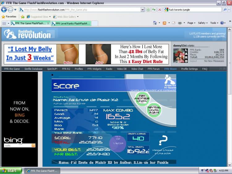Image resolution: width=232 pixels, height=174 pixels.
Task: Click the browser Back arrow button
Action: [x=4, y=10]
